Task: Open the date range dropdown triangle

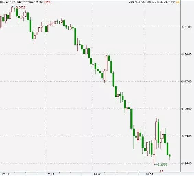Action: 174,2
